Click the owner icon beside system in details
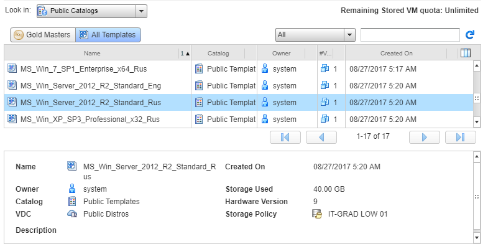488x249 pixels. (72, 189)
